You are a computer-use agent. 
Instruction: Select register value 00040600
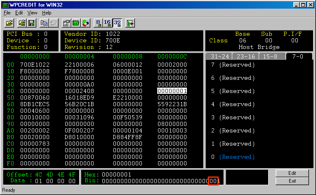coord(35,111)
